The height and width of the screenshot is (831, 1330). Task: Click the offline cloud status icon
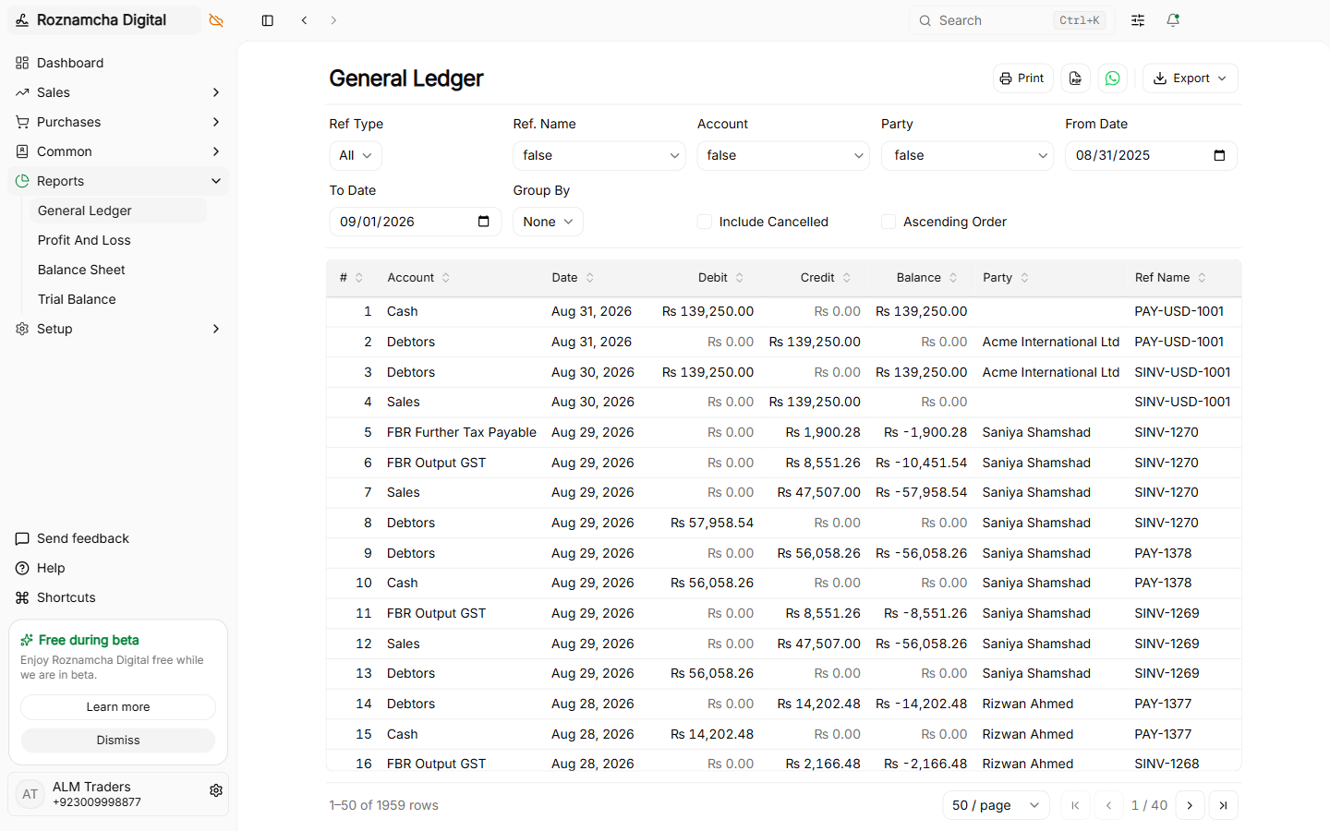(216, 20)
